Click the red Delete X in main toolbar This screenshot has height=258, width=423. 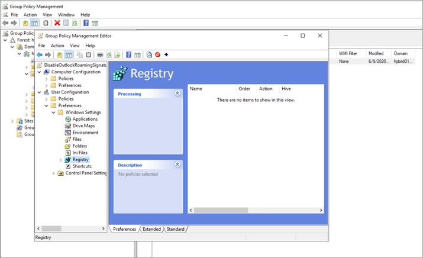click(57, 23)
